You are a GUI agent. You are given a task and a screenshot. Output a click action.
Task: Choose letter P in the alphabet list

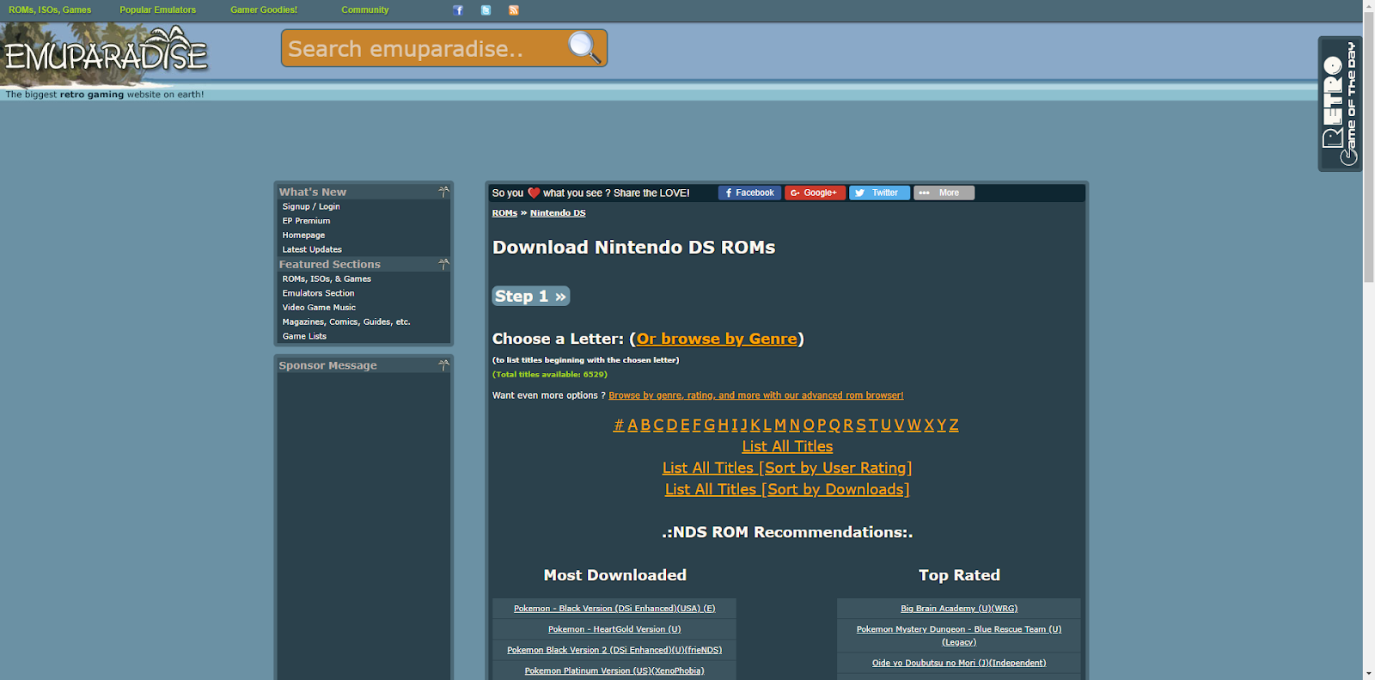822,425
